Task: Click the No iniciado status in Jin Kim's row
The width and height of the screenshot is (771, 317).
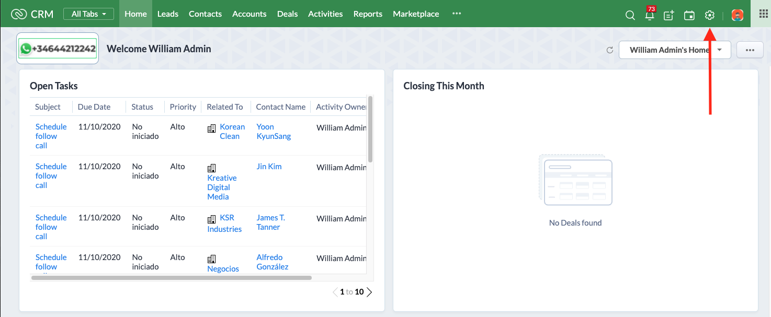Action: coord(145,171)
